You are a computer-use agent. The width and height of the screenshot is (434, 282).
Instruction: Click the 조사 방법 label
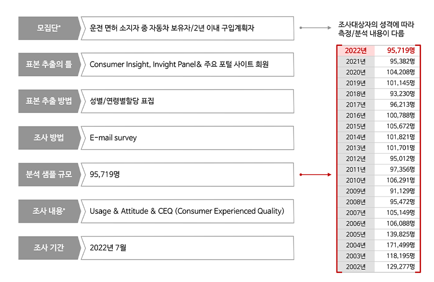tap(49, 138)
